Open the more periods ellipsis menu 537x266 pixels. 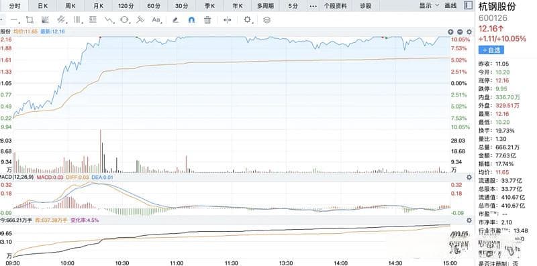(x=313, y=6)
